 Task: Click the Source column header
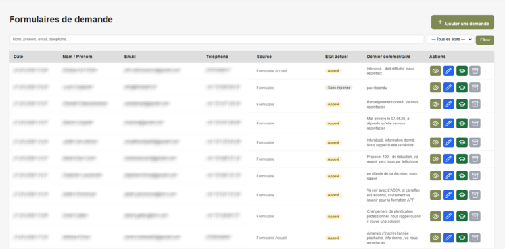click(x=264, y=57)
